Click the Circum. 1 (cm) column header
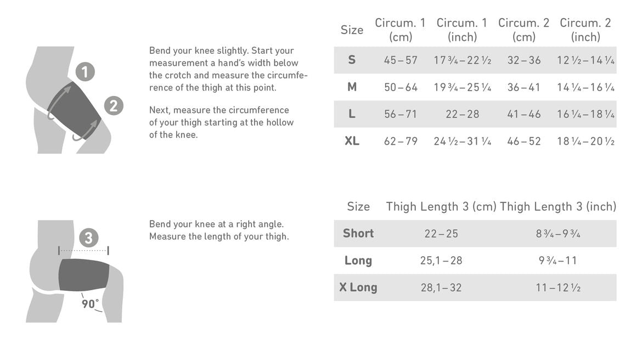The image size is (642, 339). [x=400, y=30]
